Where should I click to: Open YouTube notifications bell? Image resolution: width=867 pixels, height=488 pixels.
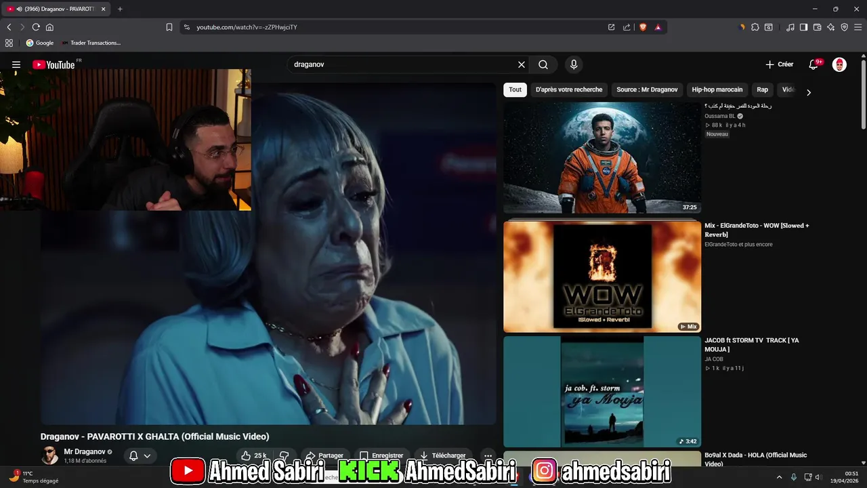tap(814, 64)
